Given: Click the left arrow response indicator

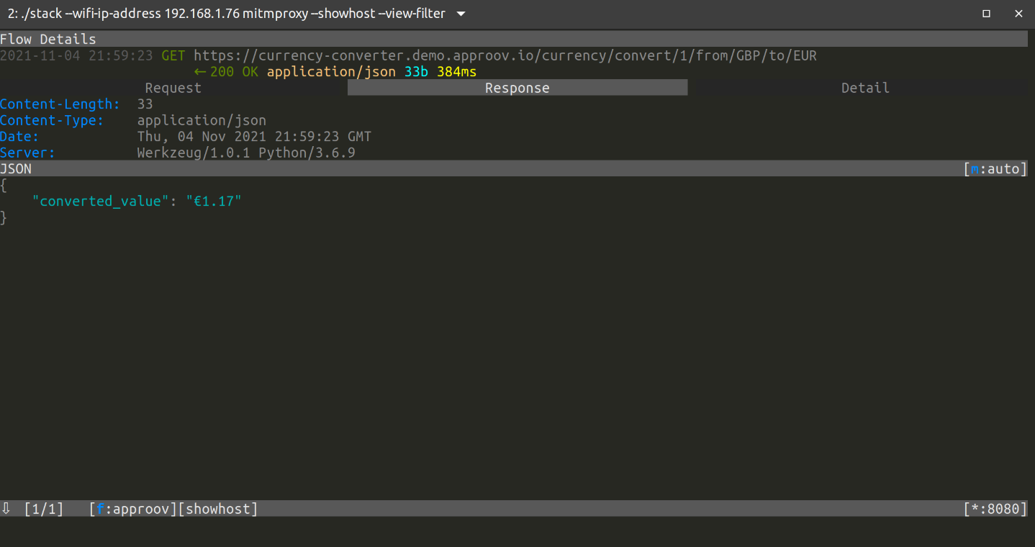Looking at the screenshot, I should (200, 72).
